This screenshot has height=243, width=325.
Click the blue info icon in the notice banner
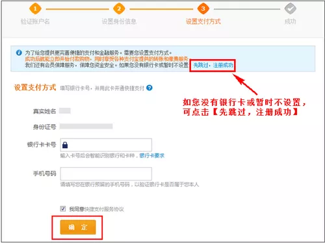click(x=19, y=53)
